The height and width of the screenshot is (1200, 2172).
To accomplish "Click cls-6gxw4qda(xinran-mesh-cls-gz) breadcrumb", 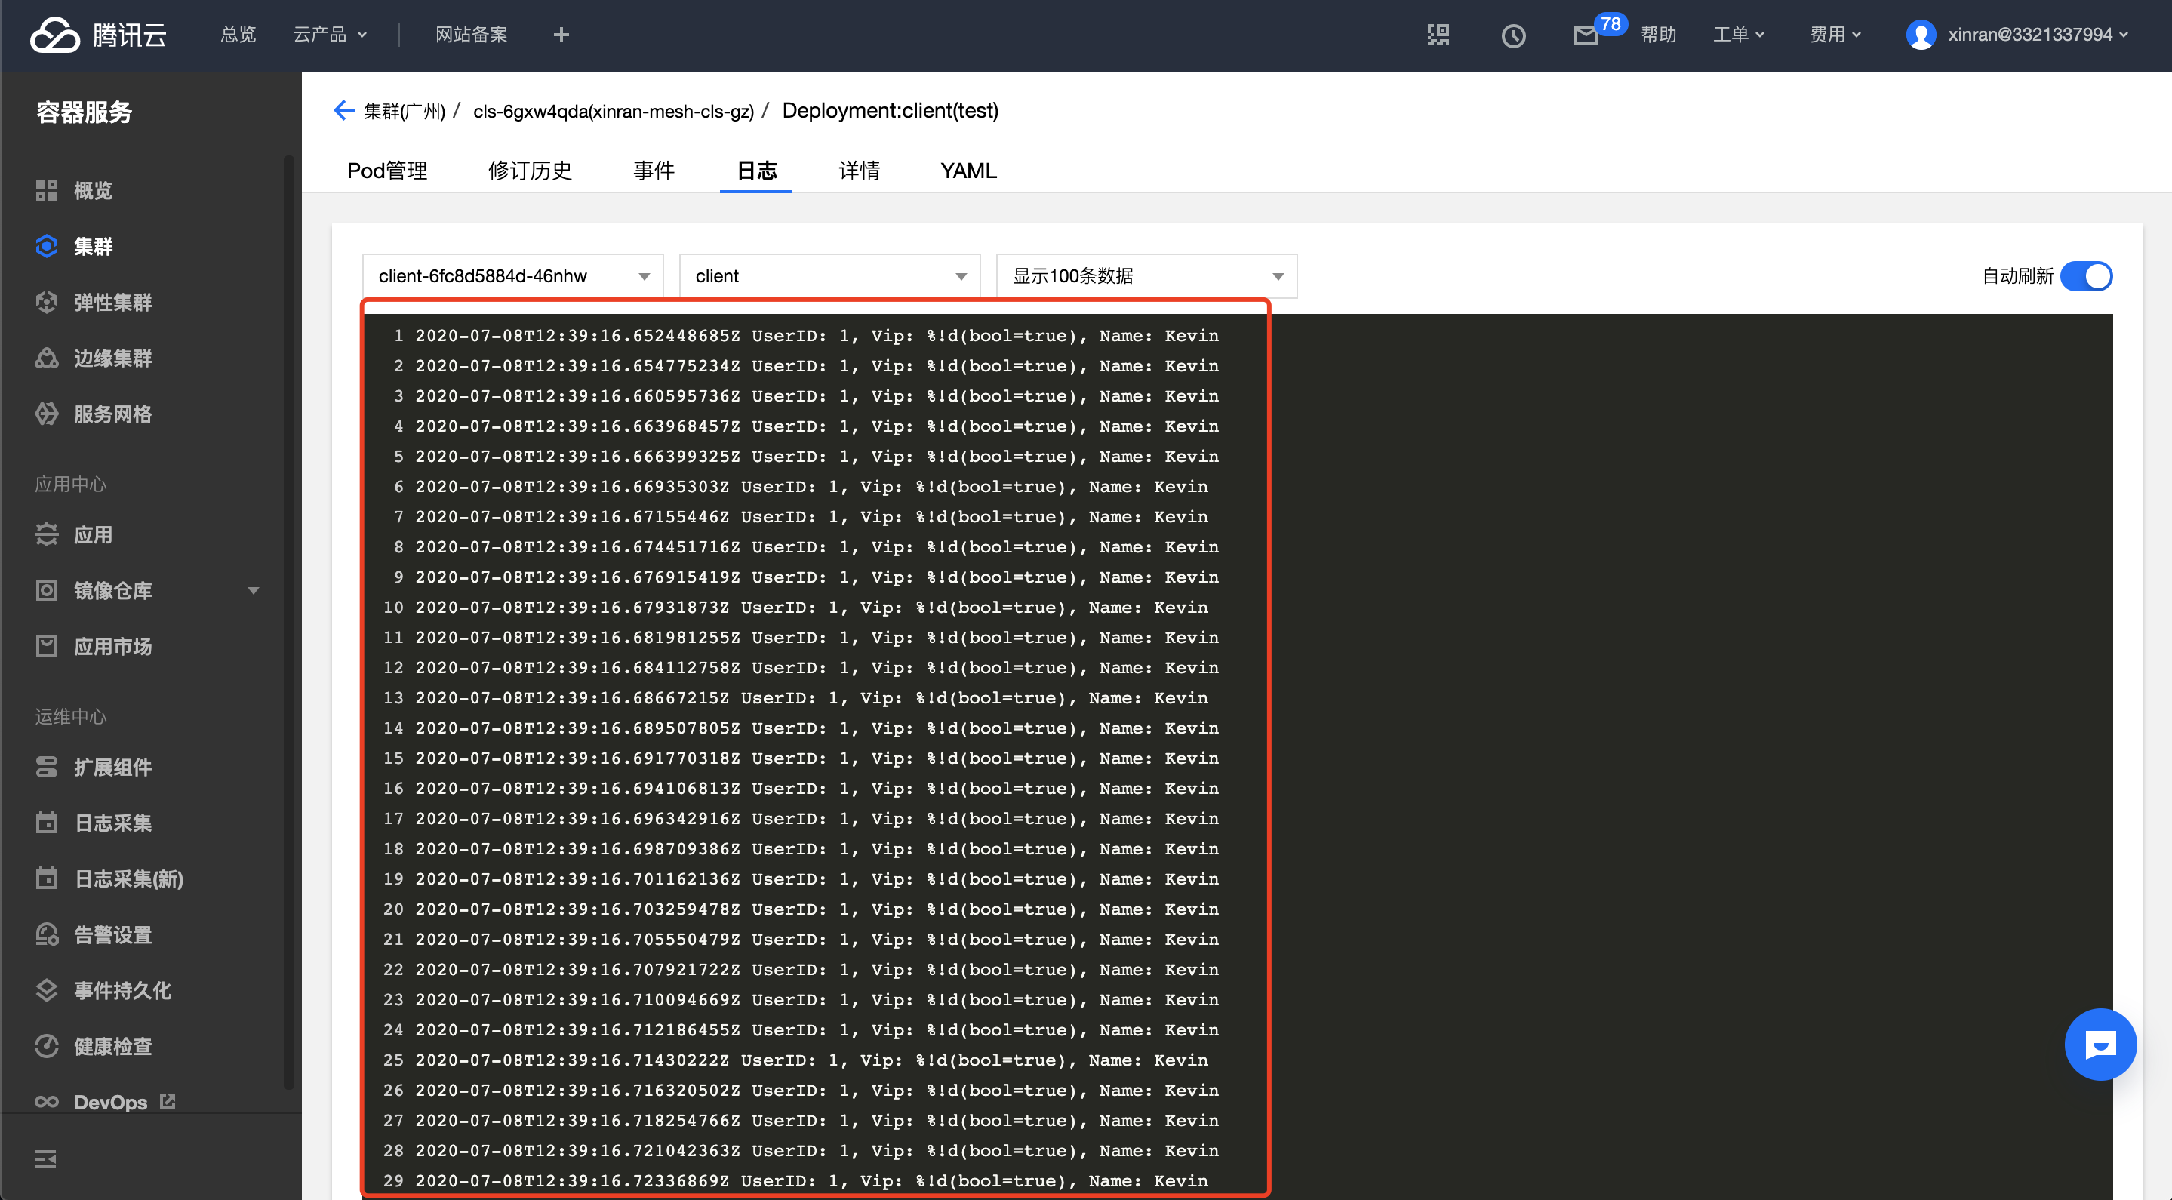I will [x=614, y=111].
